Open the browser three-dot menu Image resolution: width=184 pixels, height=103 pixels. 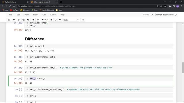tap(181, 6)
